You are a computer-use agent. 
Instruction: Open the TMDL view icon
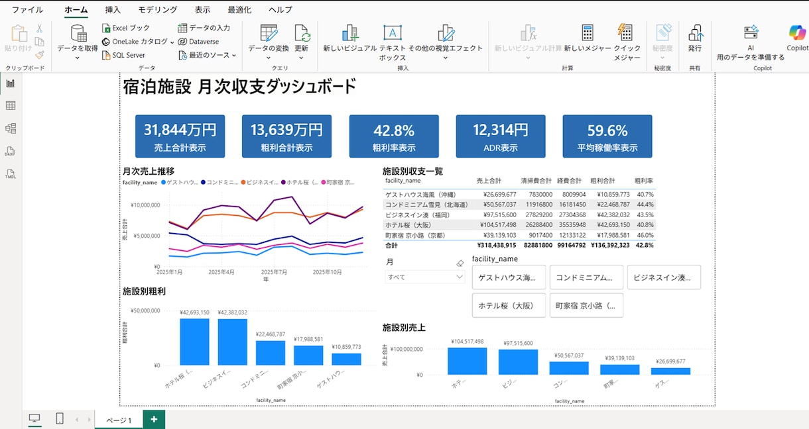(11, 174)
